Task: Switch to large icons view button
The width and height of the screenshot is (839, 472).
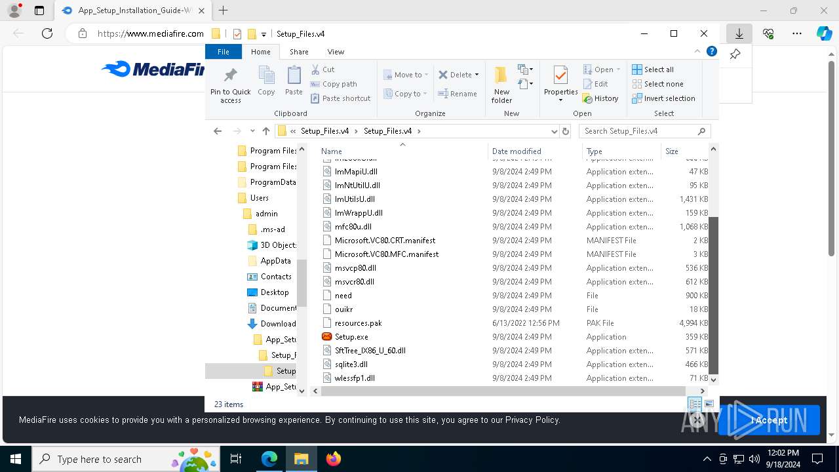Action: (x=709, y=404)
